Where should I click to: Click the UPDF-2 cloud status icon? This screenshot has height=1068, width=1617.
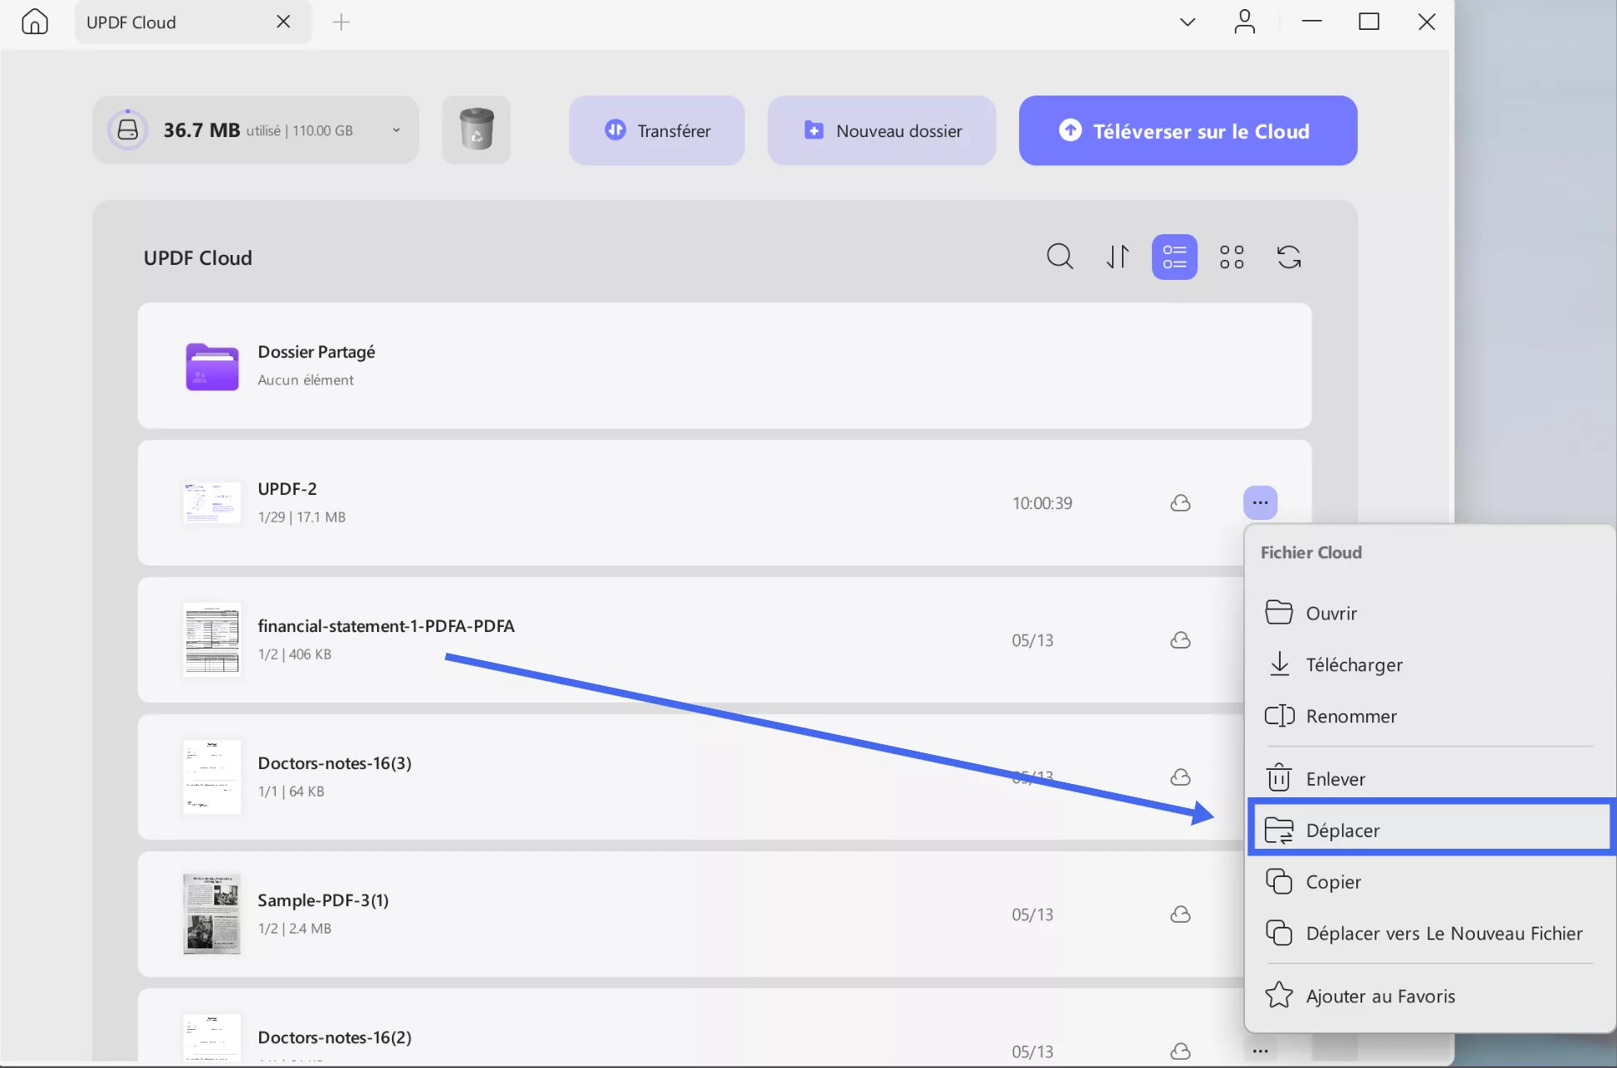1180,502
